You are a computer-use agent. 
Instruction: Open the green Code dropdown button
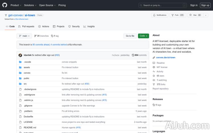coord(143,36)
